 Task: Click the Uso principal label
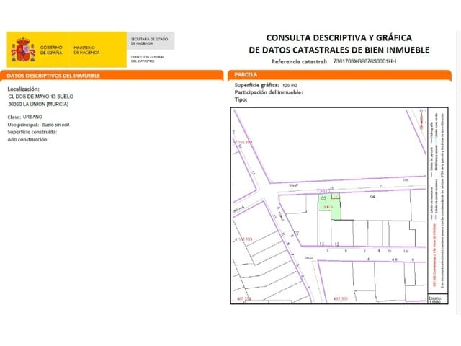click(23, 125)
